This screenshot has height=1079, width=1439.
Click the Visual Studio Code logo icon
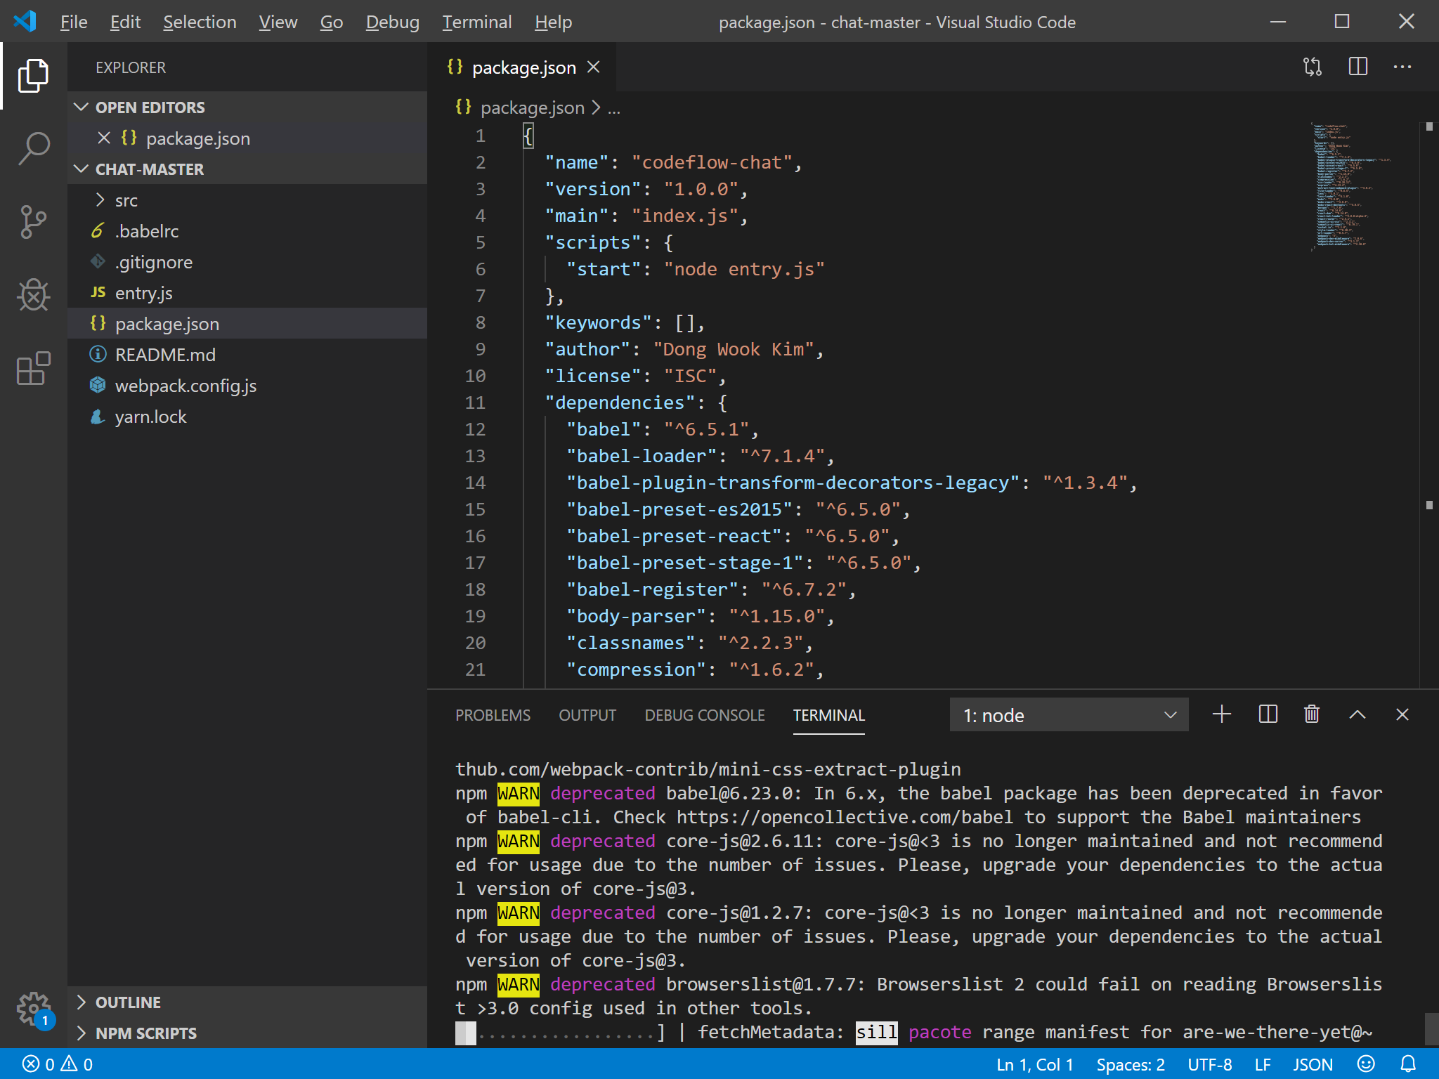point(25,21)
